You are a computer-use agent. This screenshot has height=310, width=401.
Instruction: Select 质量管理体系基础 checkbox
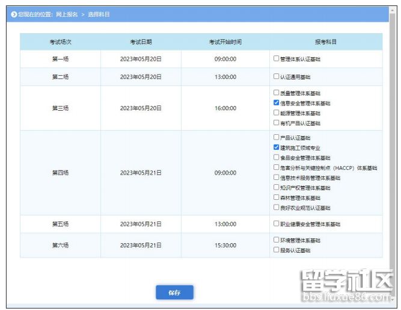pos(277,93)
